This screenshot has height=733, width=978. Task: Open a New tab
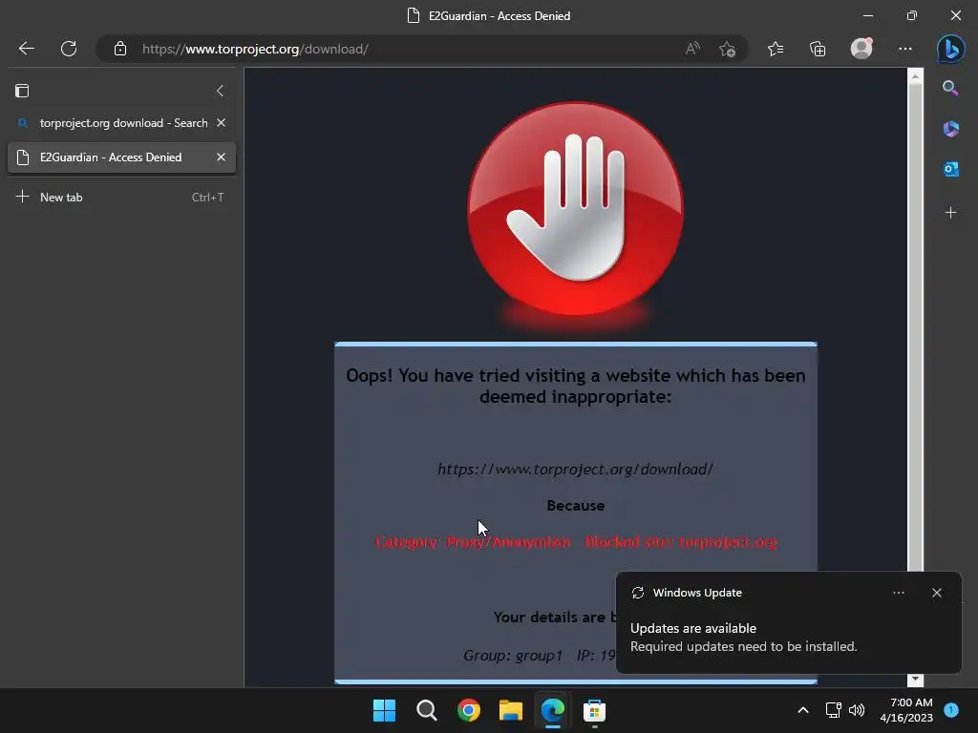pyautogui.click(x=121, y=197)
